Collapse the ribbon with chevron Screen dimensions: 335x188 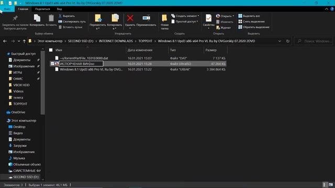(x=327, y=9)
